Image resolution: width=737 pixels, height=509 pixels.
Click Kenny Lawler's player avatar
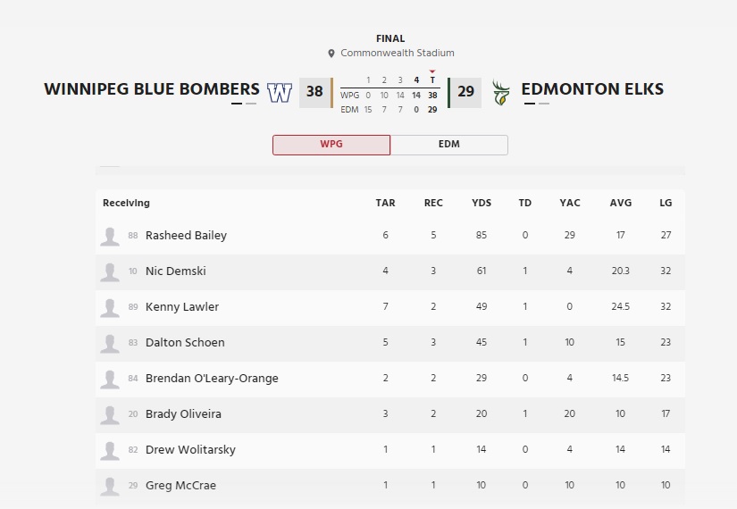[110, 307]
